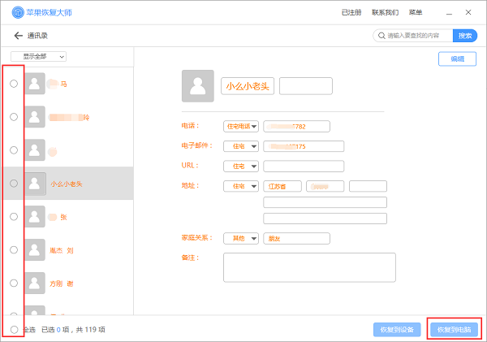Select radio button beside contact 方刚 谢
Image resolution: width=487 pixels, height=342 pixels.
(14, 284)
